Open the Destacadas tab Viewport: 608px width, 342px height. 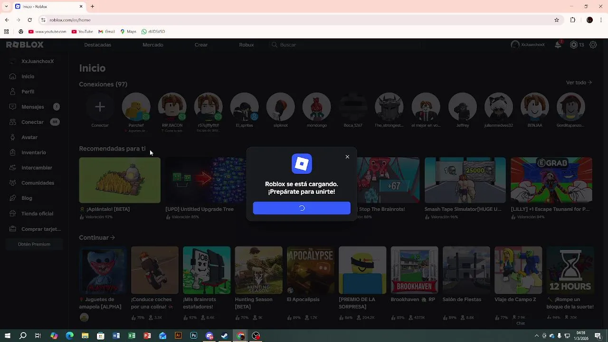tap(97, 45)
